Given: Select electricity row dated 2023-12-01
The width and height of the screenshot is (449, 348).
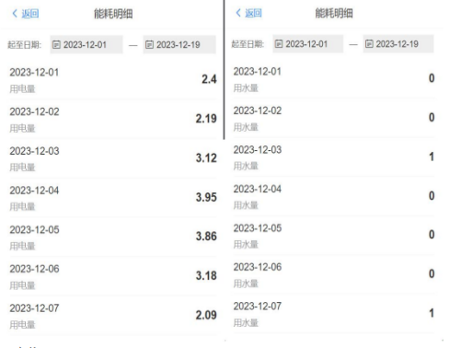Looking at the screenshot, I should tap(113, 80).
